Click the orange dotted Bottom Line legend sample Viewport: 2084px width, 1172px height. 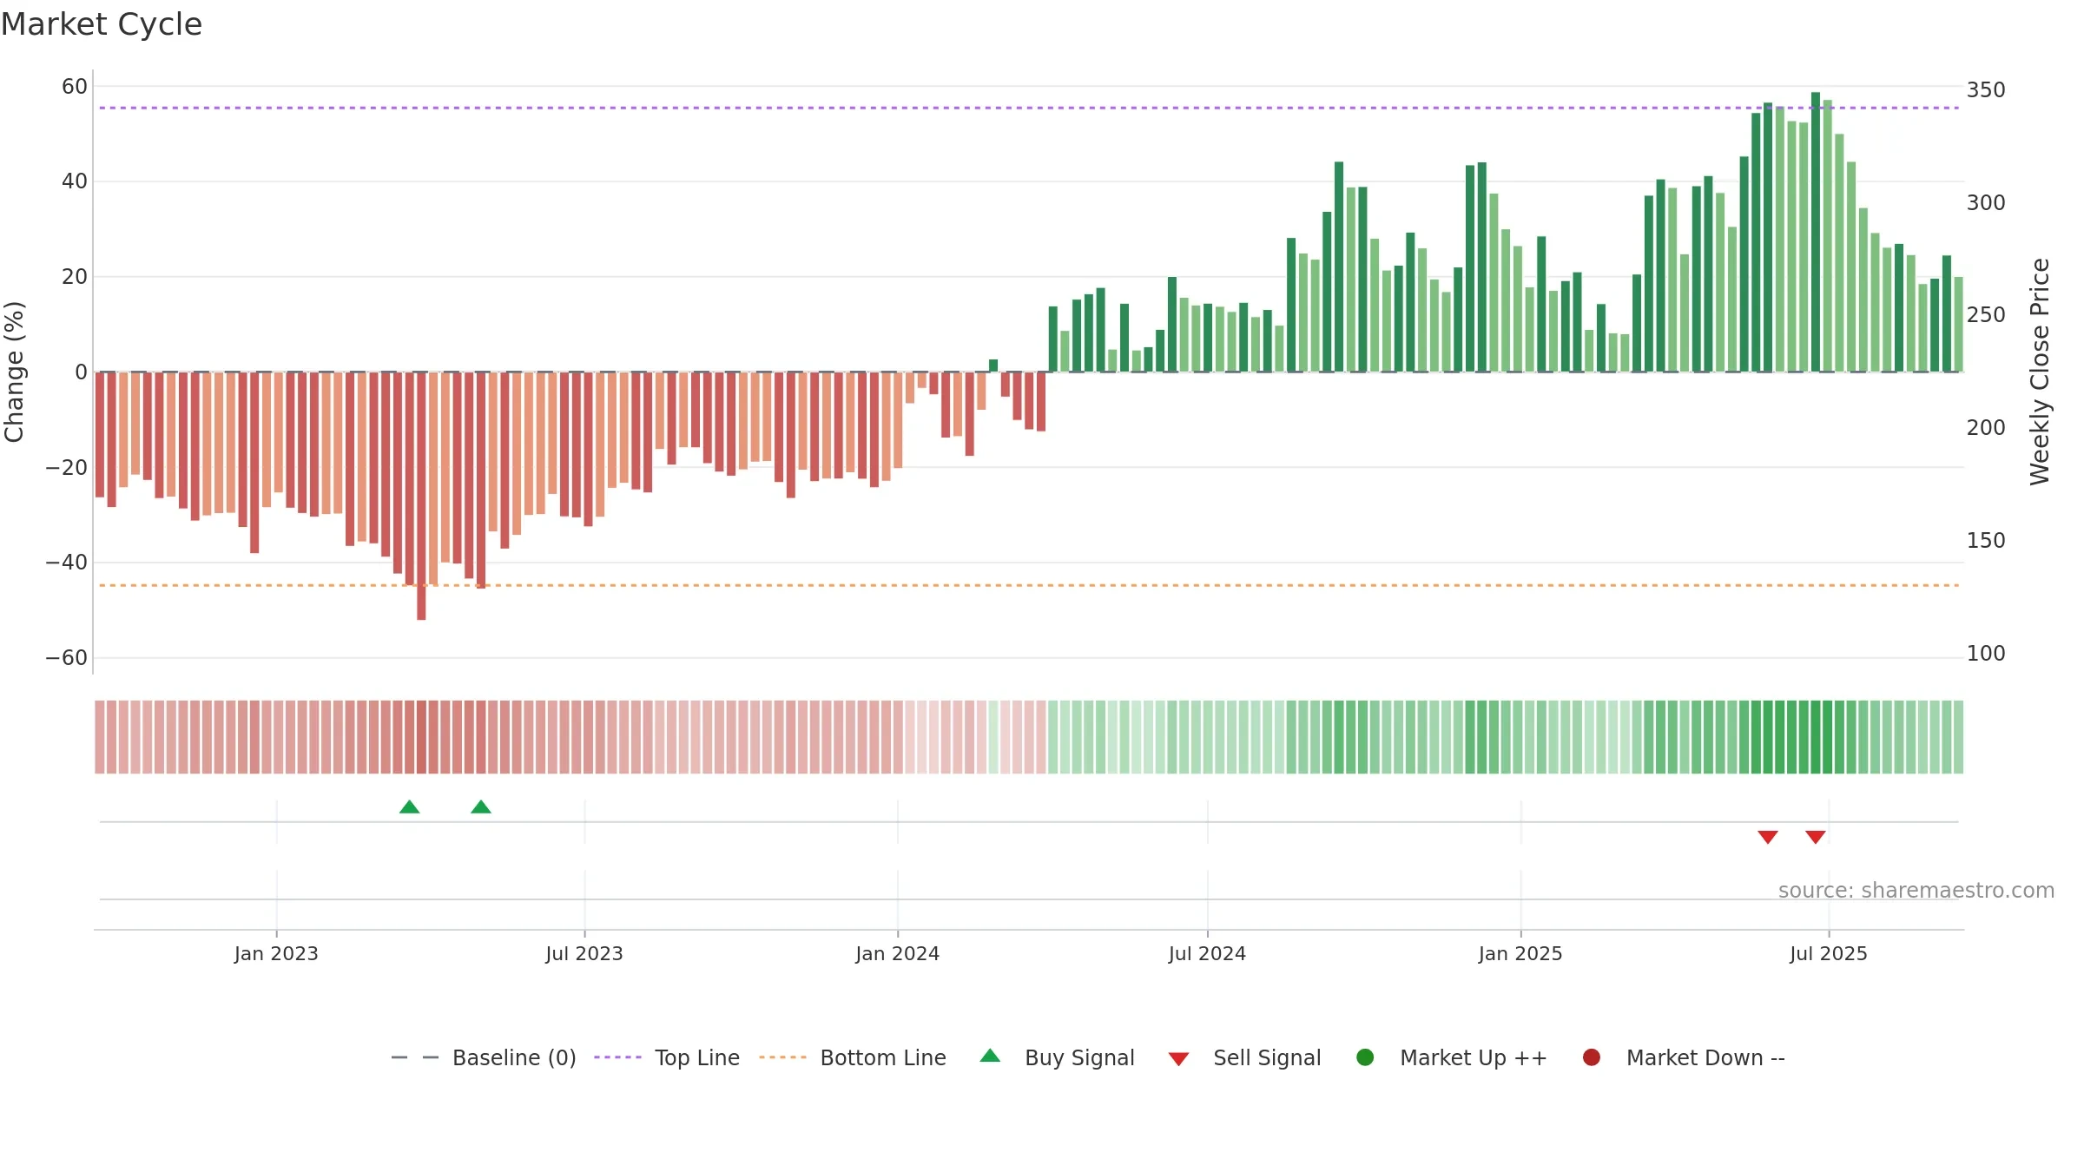(782, 1057)
